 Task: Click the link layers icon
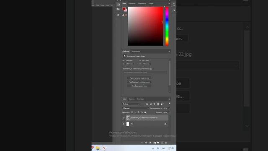[142, 143]
